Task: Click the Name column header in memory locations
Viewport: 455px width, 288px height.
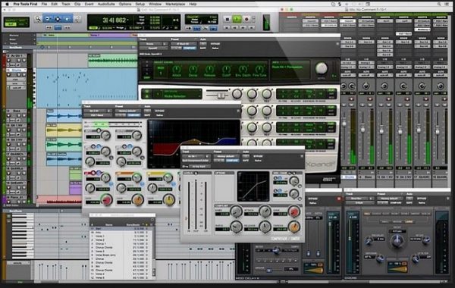Action: point(108,224)
